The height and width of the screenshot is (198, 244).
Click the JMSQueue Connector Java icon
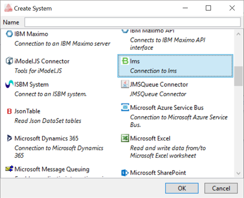pos(125,84)
